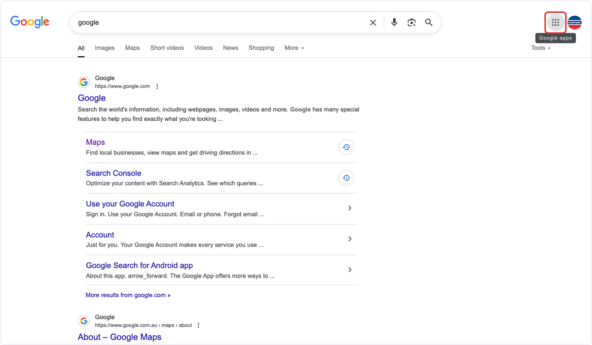Open the Use your Google Account link
This screenshot has height=345, width=592.
coord(130,204)
